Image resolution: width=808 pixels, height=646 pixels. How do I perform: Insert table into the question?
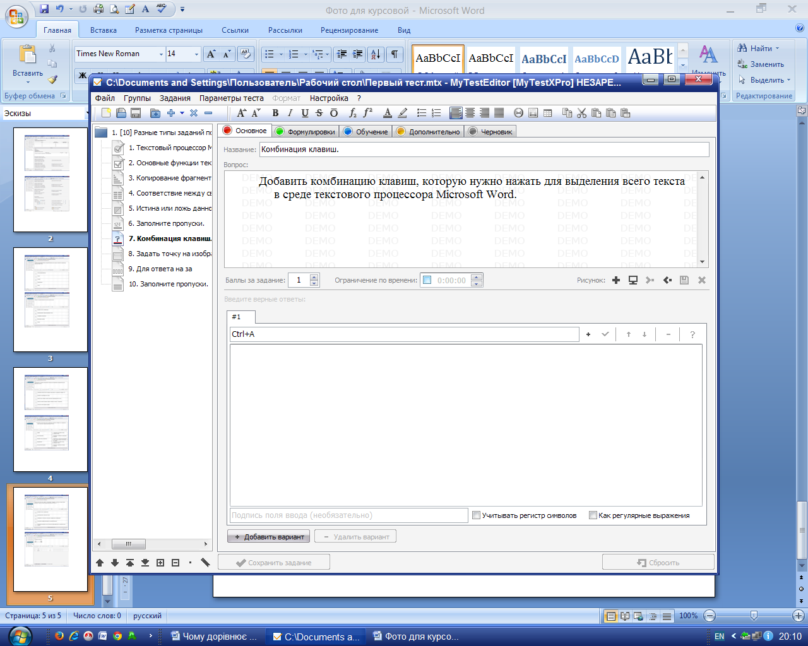[547, 113]
